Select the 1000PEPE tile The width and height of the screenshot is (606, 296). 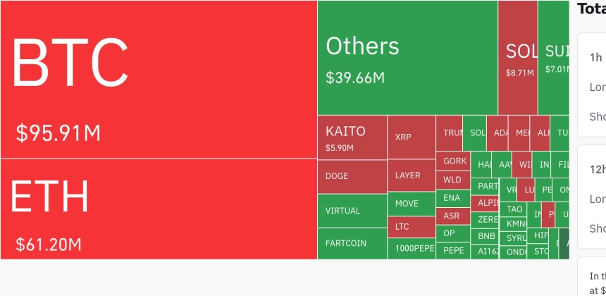pyautogui.click(x=412, y=249)
